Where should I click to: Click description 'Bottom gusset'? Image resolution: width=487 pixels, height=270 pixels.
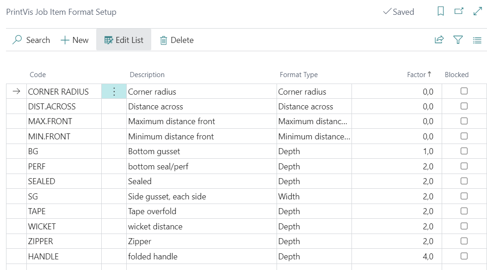click(154, 151)
